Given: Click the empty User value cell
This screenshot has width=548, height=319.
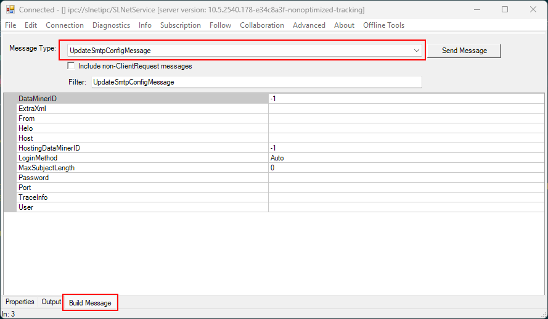Looking at the screenshot, I should [x=406, y=207].
